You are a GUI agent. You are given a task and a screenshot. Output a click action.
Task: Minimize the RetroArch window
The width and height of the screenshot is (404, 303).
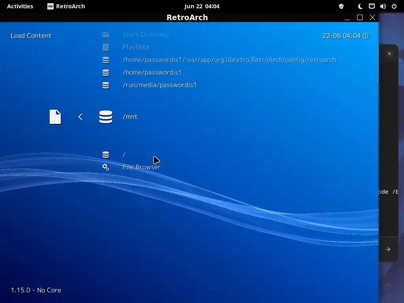pyautogui.click(x=347, y=17)
